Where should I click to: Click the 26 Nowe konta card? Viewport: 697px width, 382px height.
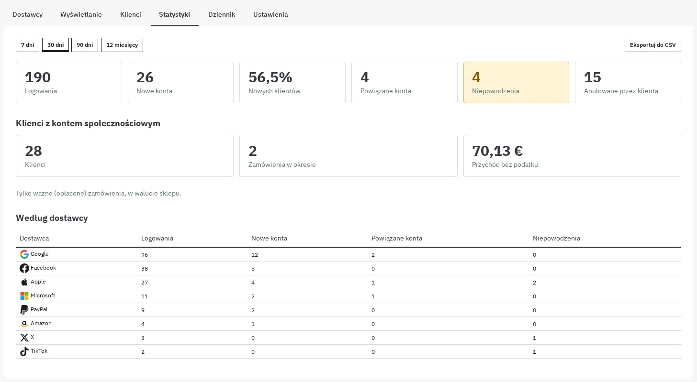point(180,82)
